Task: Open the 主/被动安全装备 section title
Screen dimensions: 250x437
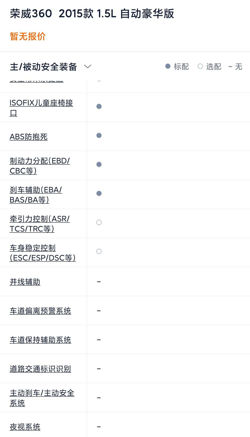Action: coord(43,67)
